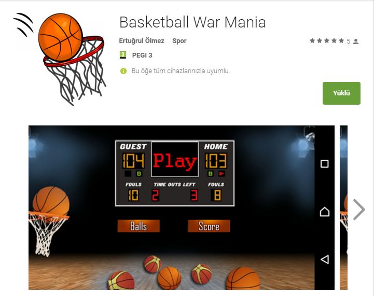Click the Basketball War Mania title
374x296 pixels.
point(192,22)
